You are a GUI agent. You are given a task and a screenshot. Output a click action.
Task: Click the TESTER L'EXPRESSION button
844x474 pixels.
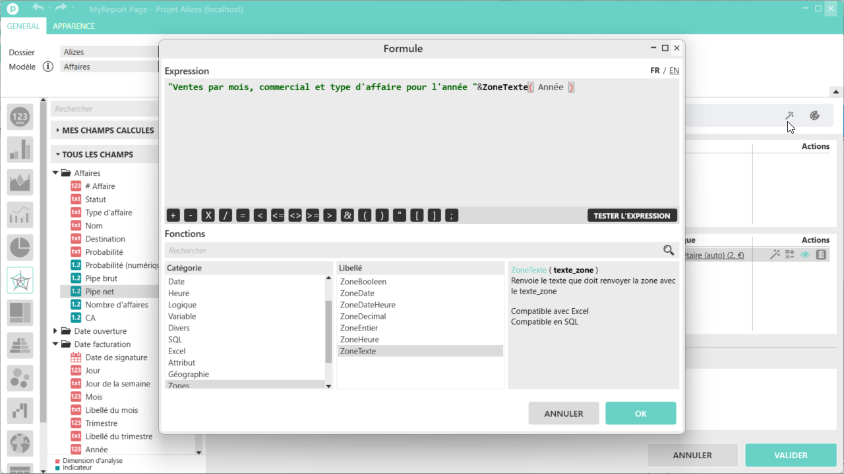click(x=631, y=215)
